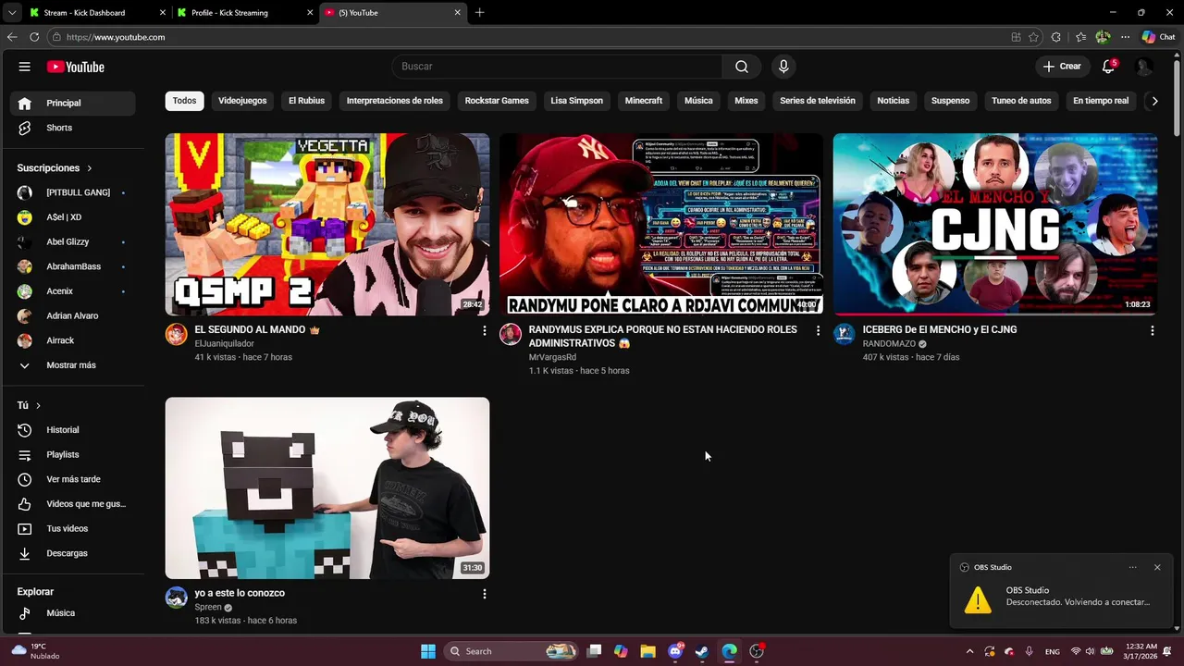1184x666 pixels.
Task: Open a new browser tab
Action: [x=479, y=13]
